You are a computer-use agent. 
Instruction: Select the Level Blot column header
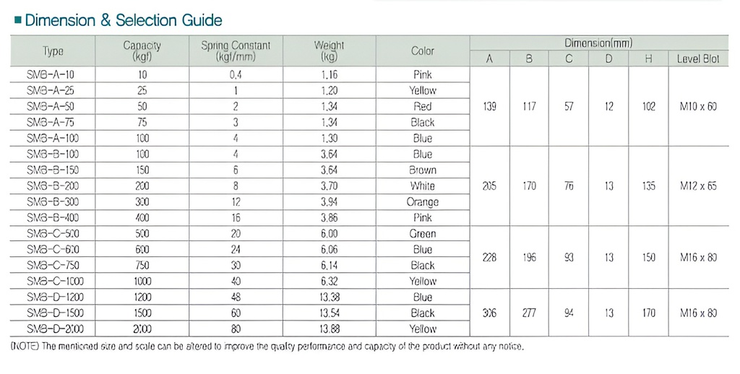(697, 59)
